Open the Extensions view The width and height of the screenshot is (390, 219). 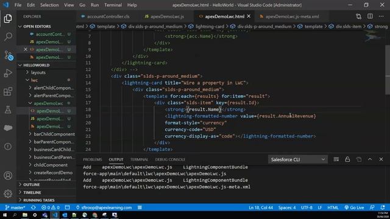[x=8, y=91]
